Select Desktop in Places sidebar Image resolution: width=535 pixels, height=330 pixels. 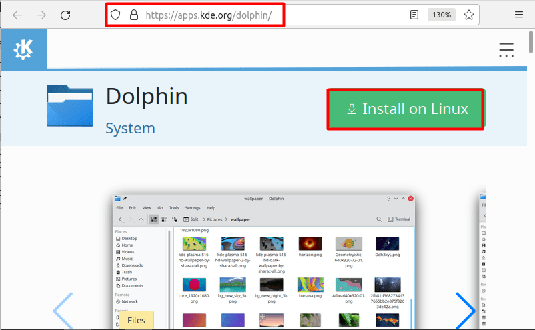point(127,239)
